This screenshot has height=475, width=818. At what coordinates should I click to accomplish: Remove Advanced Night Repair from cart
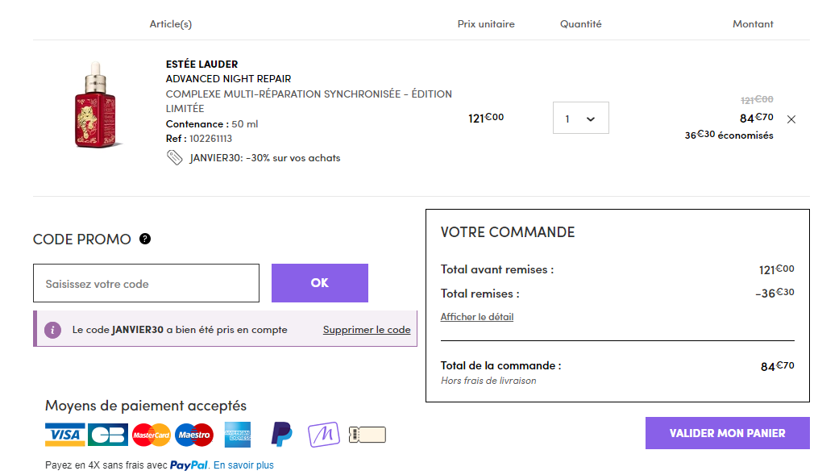(x=791, y=119)
